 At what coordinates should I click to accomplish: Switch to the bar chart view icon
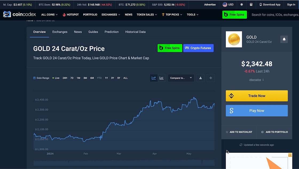[162, 78]
